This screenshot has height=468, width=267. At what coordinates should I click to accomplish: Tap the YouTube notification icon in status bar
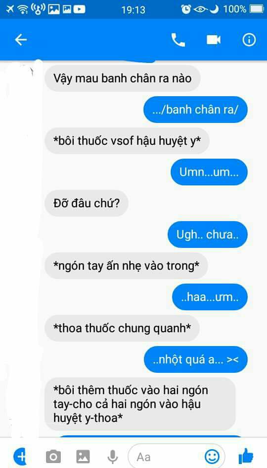[x=79, y=9]
